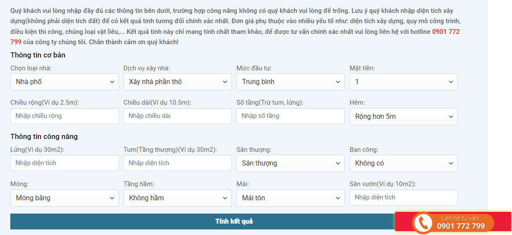Open the 'Chọn loại nhà' dropdown
512x235 pixels.
point(64,82)
